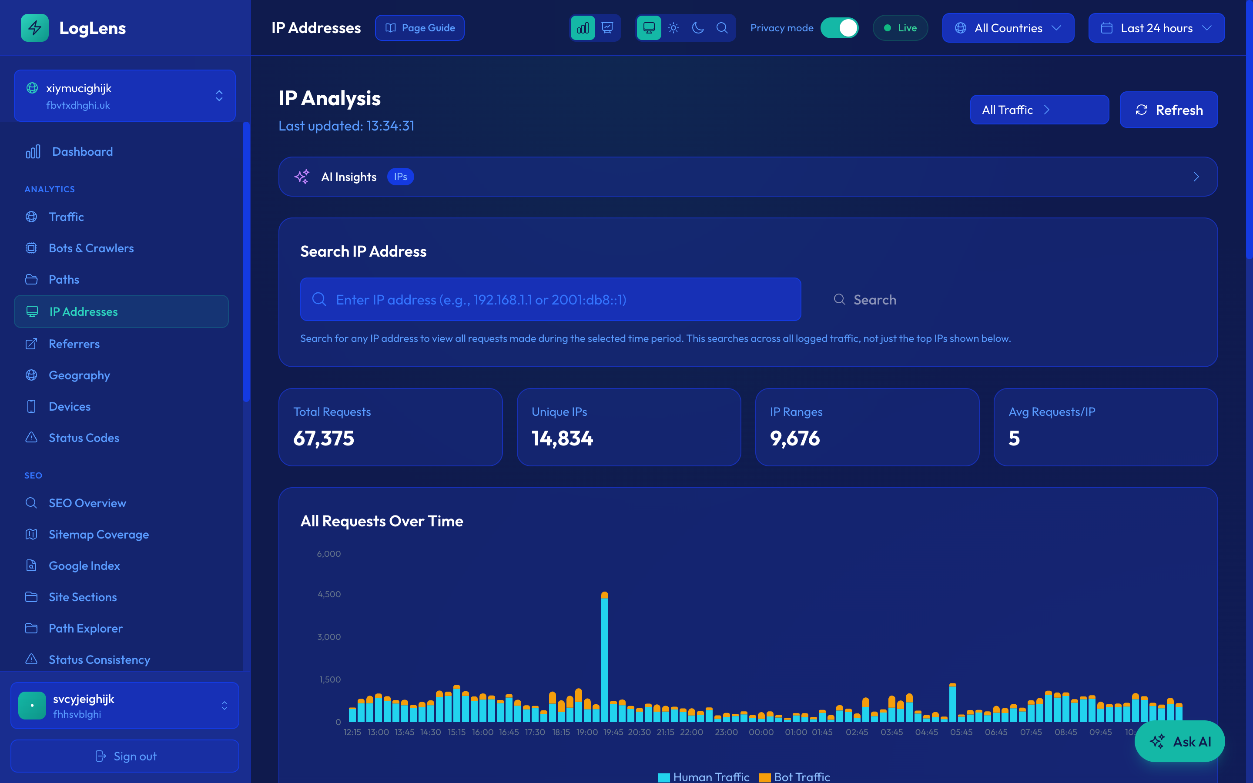Select the bar chart view icon in header
Screen dimensions: 1253x783
point(583,28)
